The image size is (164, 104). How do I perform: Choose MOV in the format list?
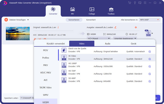[46, 50]
